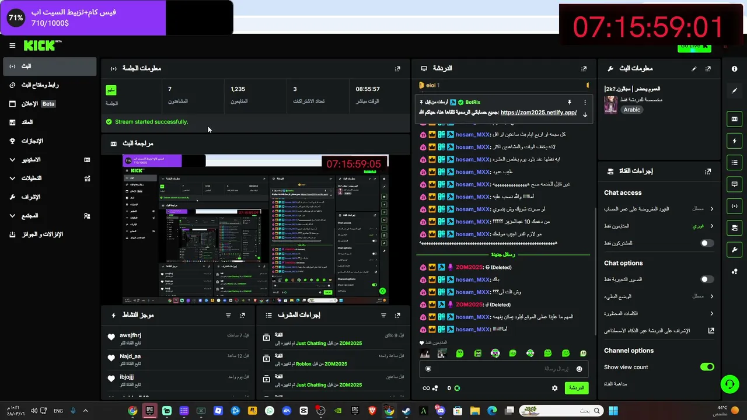Edit stream info with the pencil icon
The image size is (747, 420).
pos(694,68)
